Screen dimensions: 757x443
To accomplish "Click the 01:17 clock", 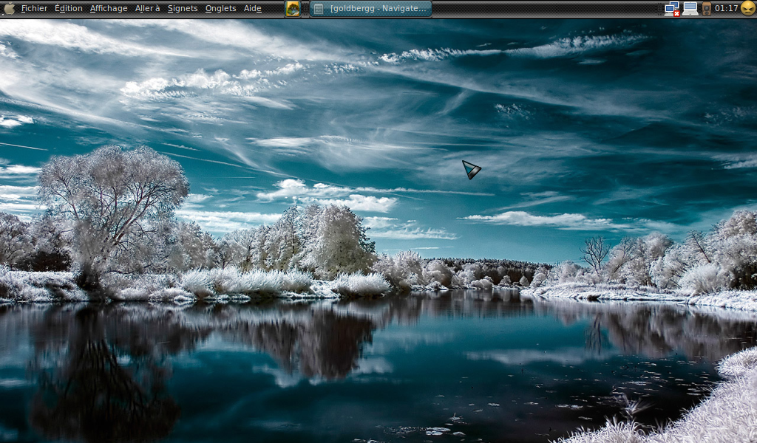I will tap(726, 9).
